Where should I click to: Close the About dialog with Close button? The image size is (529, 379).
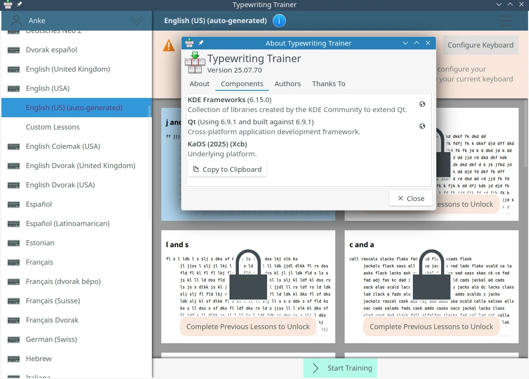pyautogui.click(x=411, y=198)
